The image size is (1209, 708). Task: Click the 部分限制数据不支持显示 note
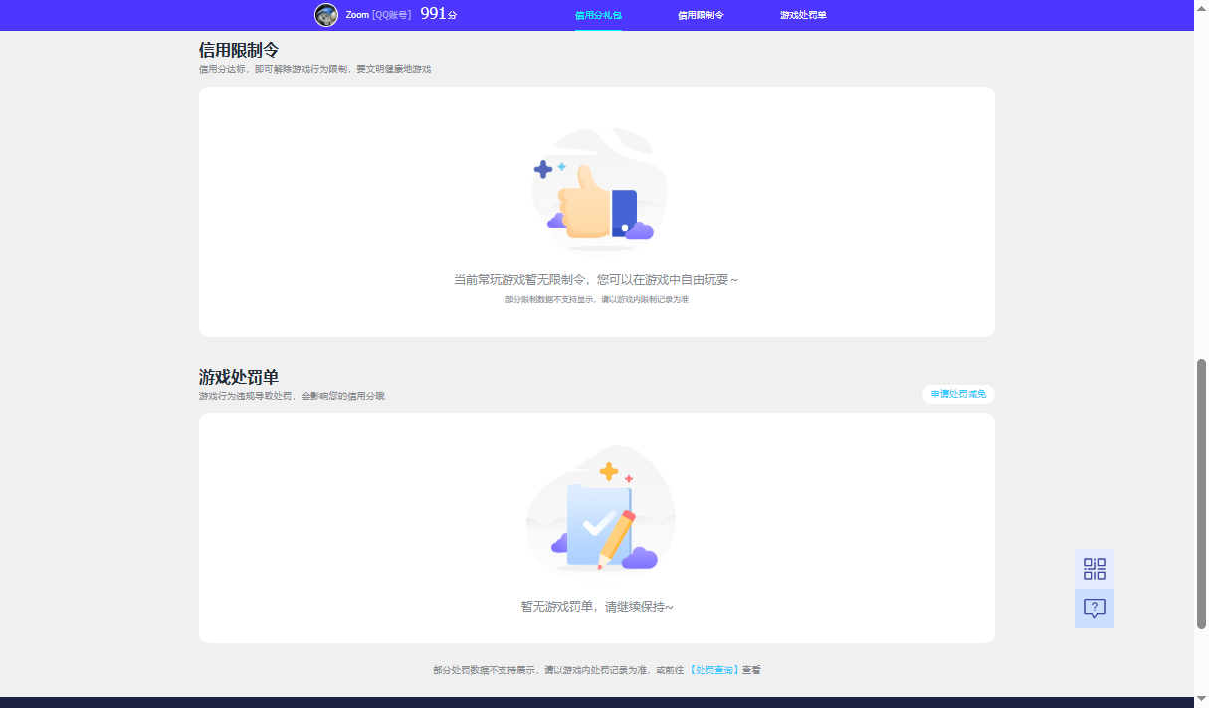(x=597, y=299)
